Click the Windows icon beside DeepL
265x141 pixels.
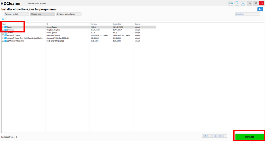pyautogui.click(x=6, y=27)
